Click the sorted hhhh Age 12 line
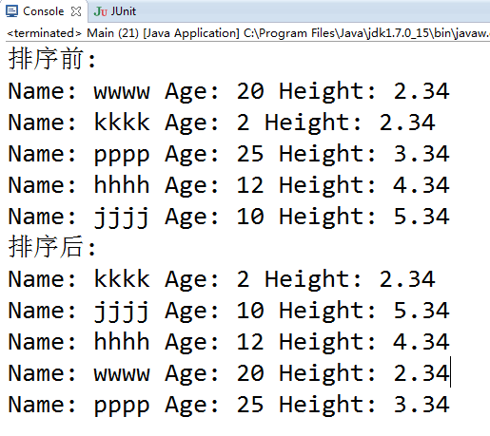The image size is (490, 436). click(x=228, y=342)
